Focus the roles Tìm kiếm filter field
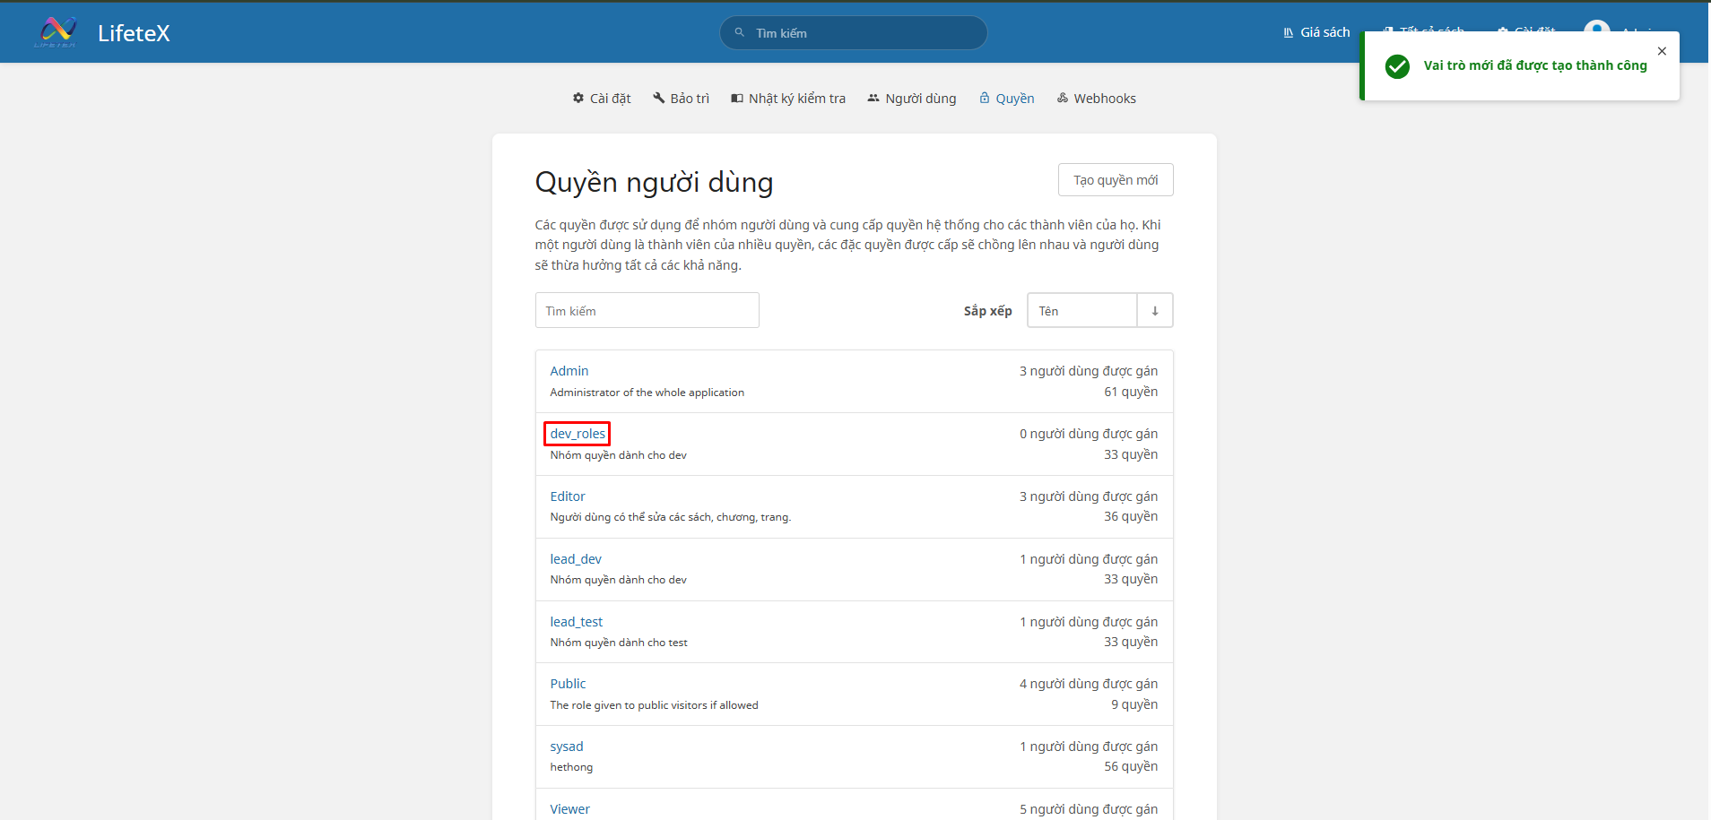This screenshot has width=1711, height=820. click(647, 311)
